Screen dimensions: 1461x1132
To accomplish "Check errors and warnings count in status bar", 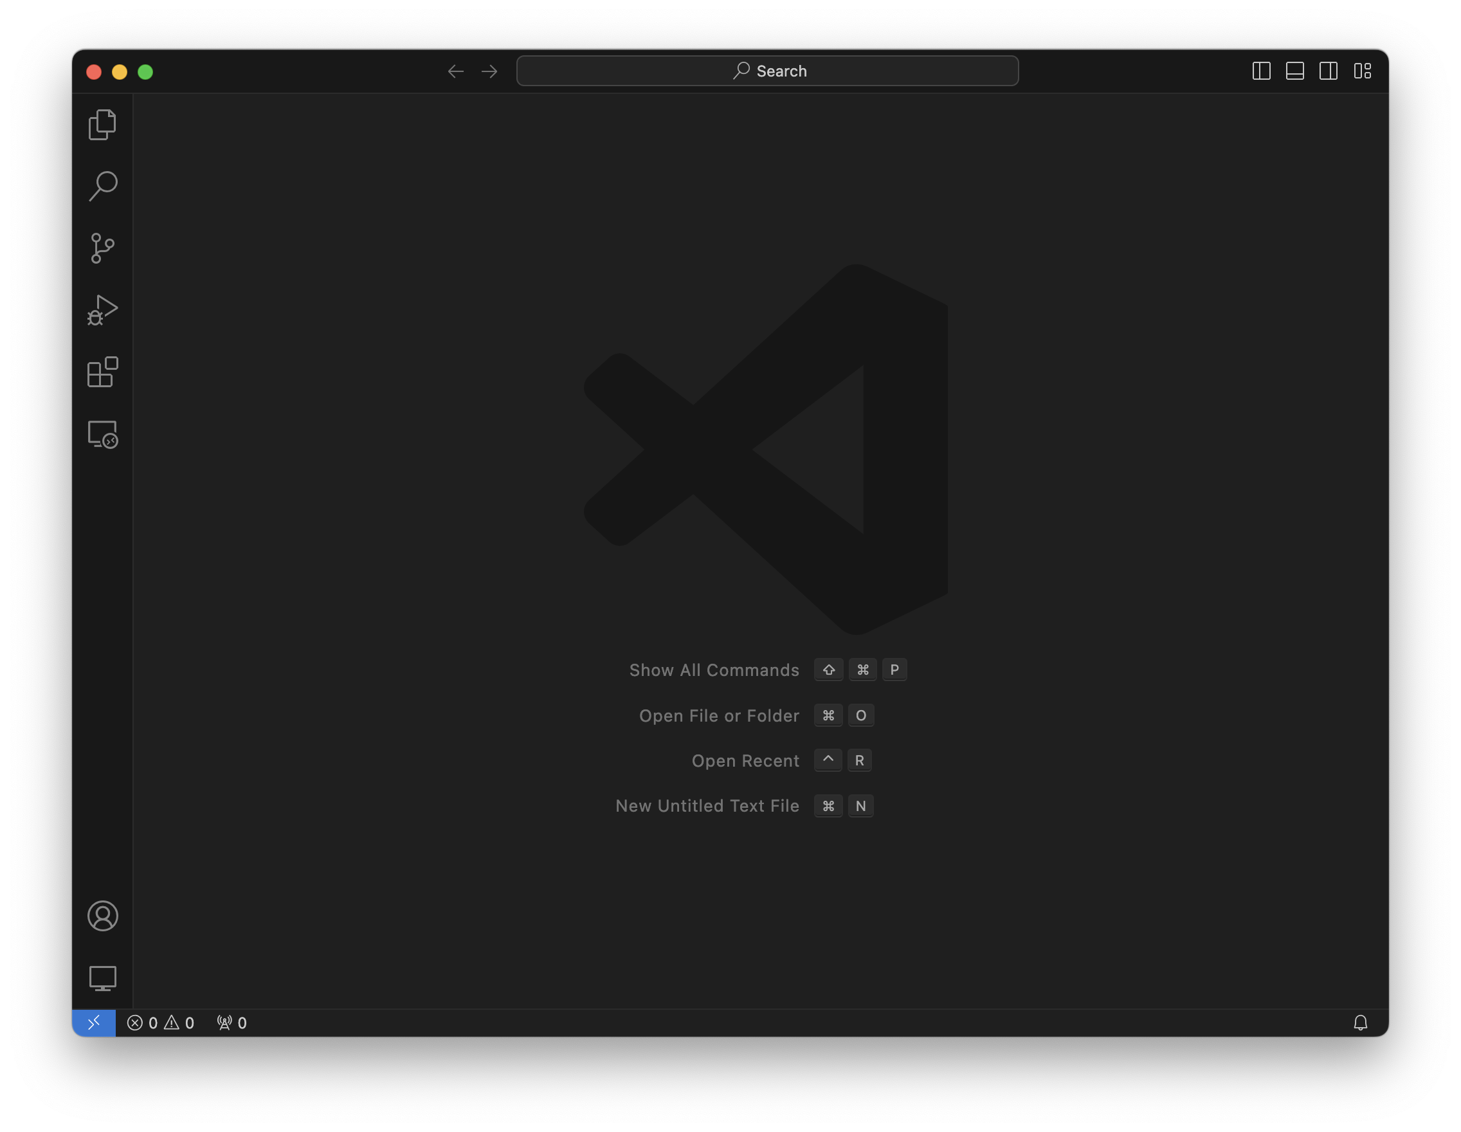I will tap(161, 1022).
